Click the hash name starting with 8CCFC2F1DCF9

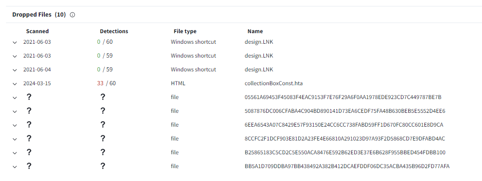(345, 138)
